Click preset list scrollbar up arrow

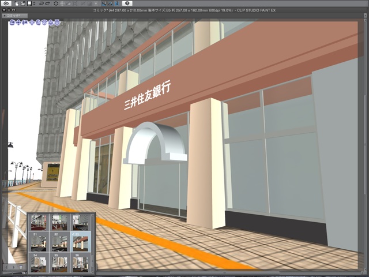pyautogui.click(x=92, y=215)
